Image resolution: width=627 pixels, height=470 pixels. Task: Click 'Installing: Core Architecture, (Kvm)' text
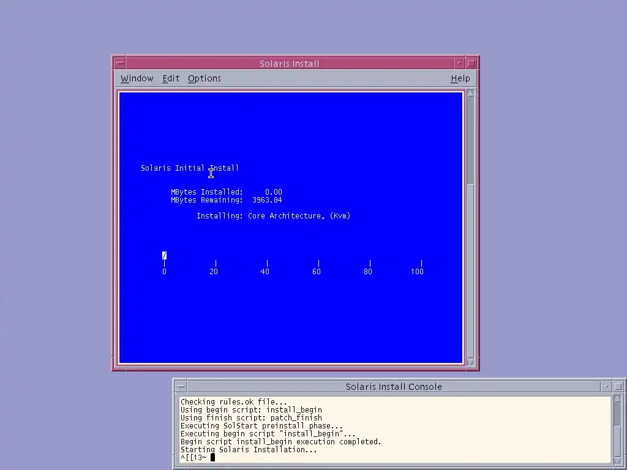click(x=274, y=216)
